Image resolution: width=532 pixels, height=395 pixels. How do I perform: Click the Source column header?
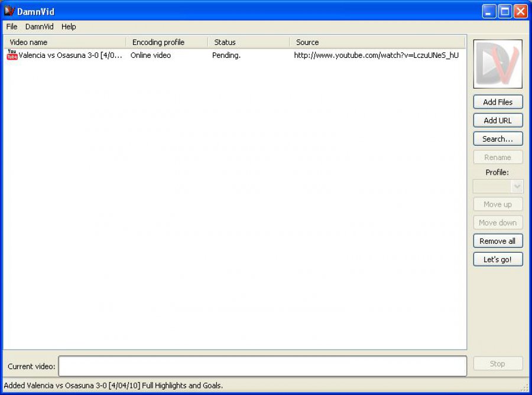377,43
